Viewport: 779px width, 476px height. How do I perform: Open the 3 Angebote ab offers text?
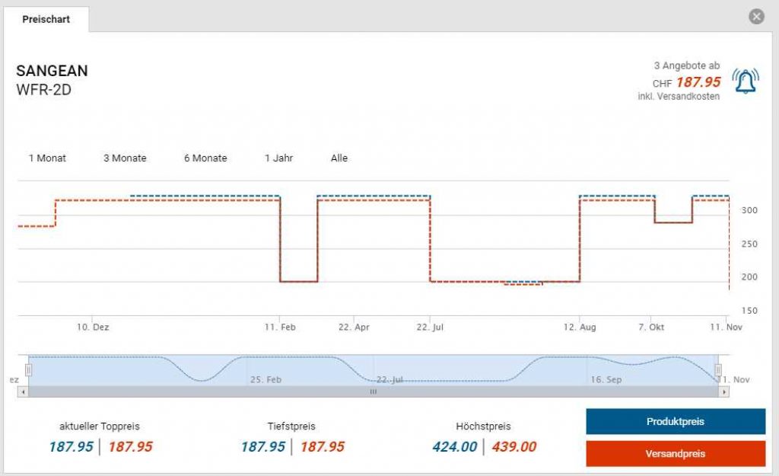tap(686, 66)
